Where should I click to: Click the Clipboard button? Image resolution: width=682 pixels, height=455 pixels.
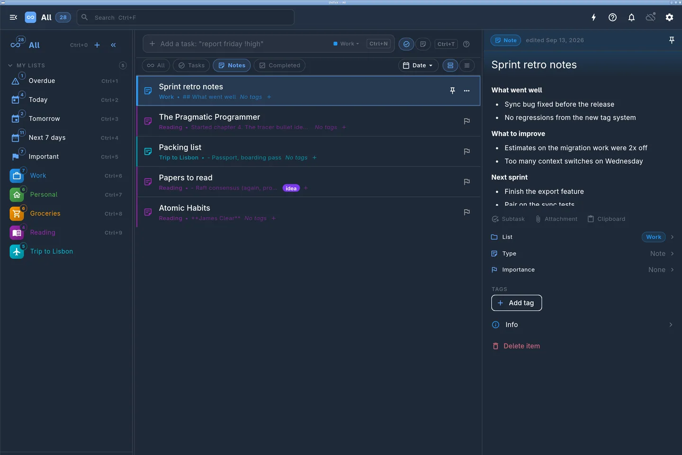click(606, 219)
